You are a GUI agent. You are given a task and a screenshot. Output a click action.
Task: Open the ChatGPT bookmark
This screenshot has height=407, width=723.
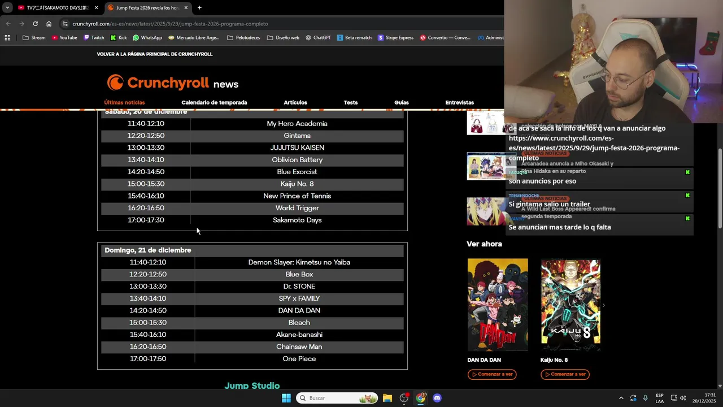319,38
